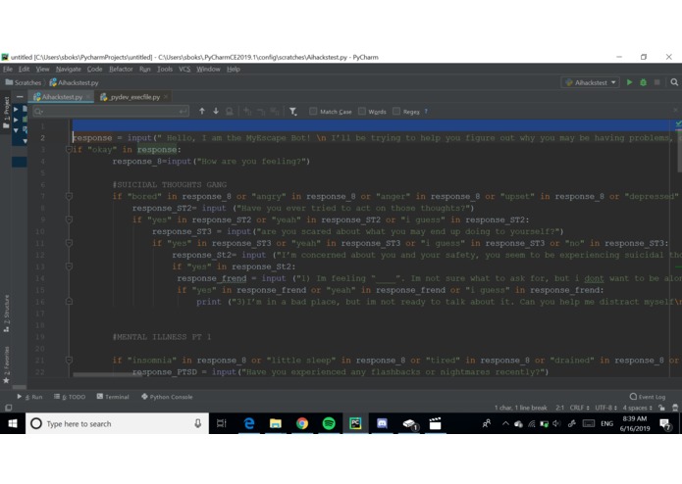Click the Windows 'Type here to search' box
Screen dimensions: 682x484
point(118,423)
